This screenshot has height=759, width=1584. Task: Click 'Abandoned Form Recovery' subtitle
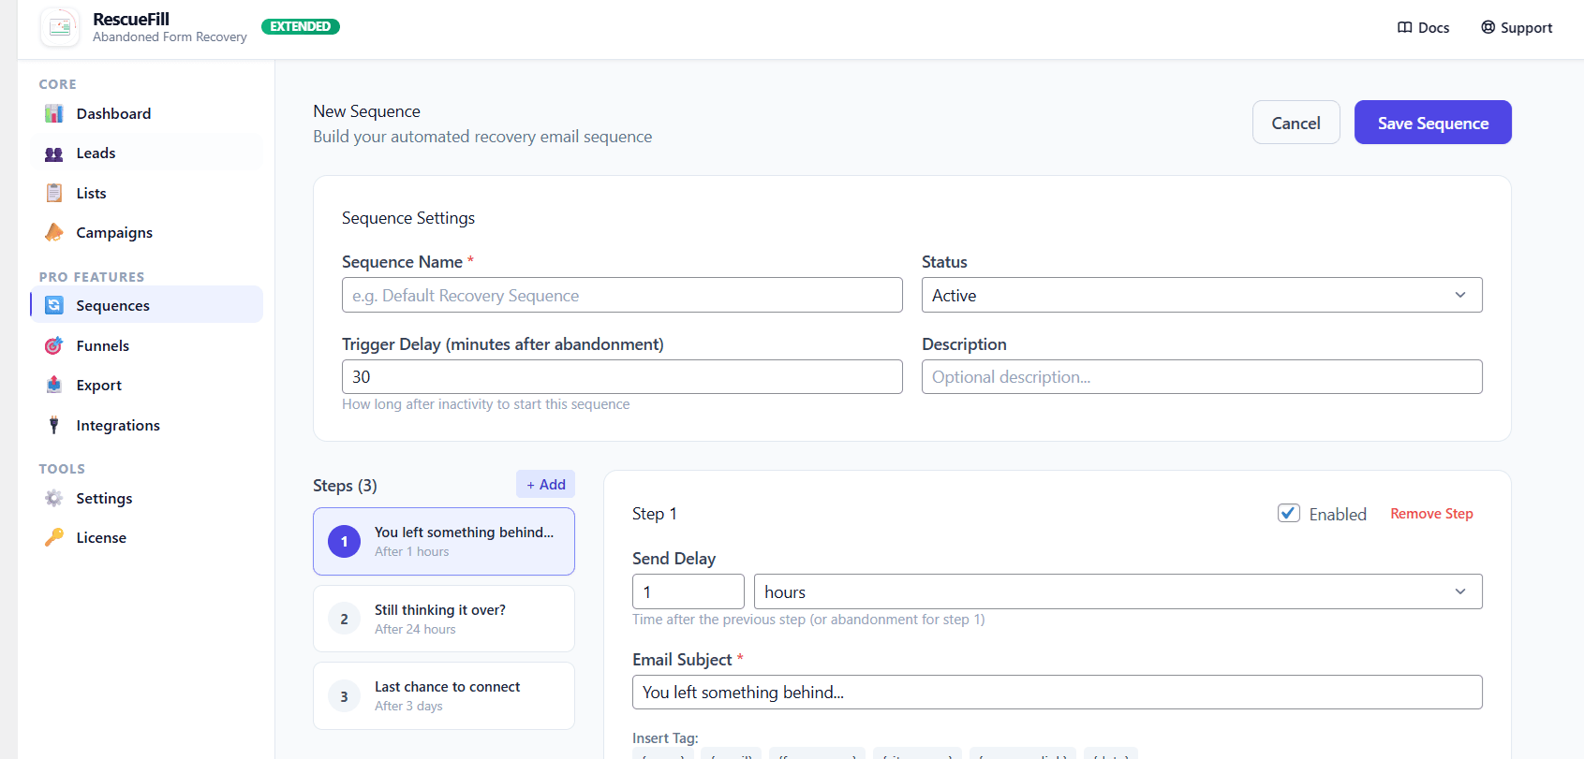coord(170,37)
